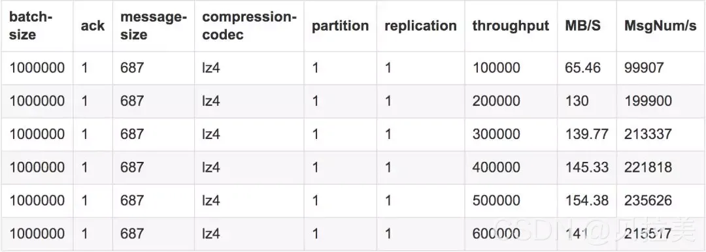This screenshot has height=252, width=706.
Task: Select the MsgNum/s value 199900
Action: tap(648, 101)
